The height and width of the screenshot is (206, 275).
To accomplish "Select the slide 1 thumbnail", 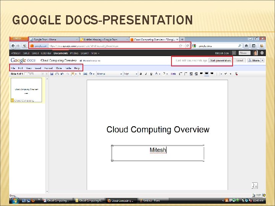I will point(26,90).
